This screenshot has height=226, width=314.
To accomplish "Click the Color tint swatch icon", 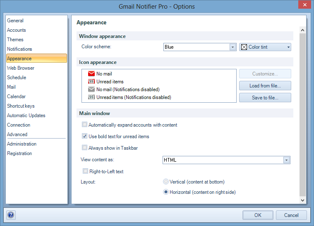I will (x=244, y=47).
